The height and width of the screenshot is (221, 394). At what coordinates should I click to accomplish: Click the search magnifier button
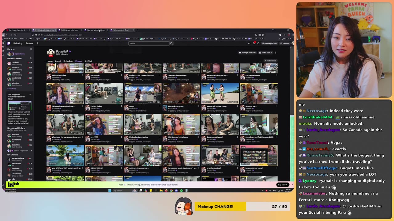[x=171, y=43]
